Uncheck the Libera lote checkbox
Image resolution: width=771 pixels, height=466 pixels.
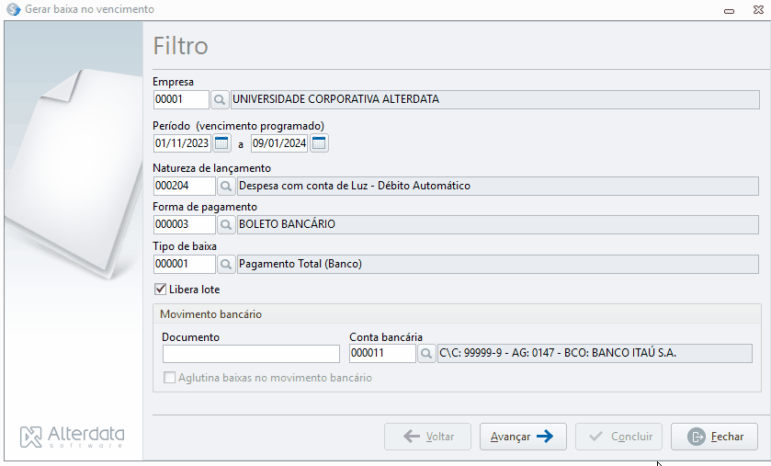click(x=160, y=289)
